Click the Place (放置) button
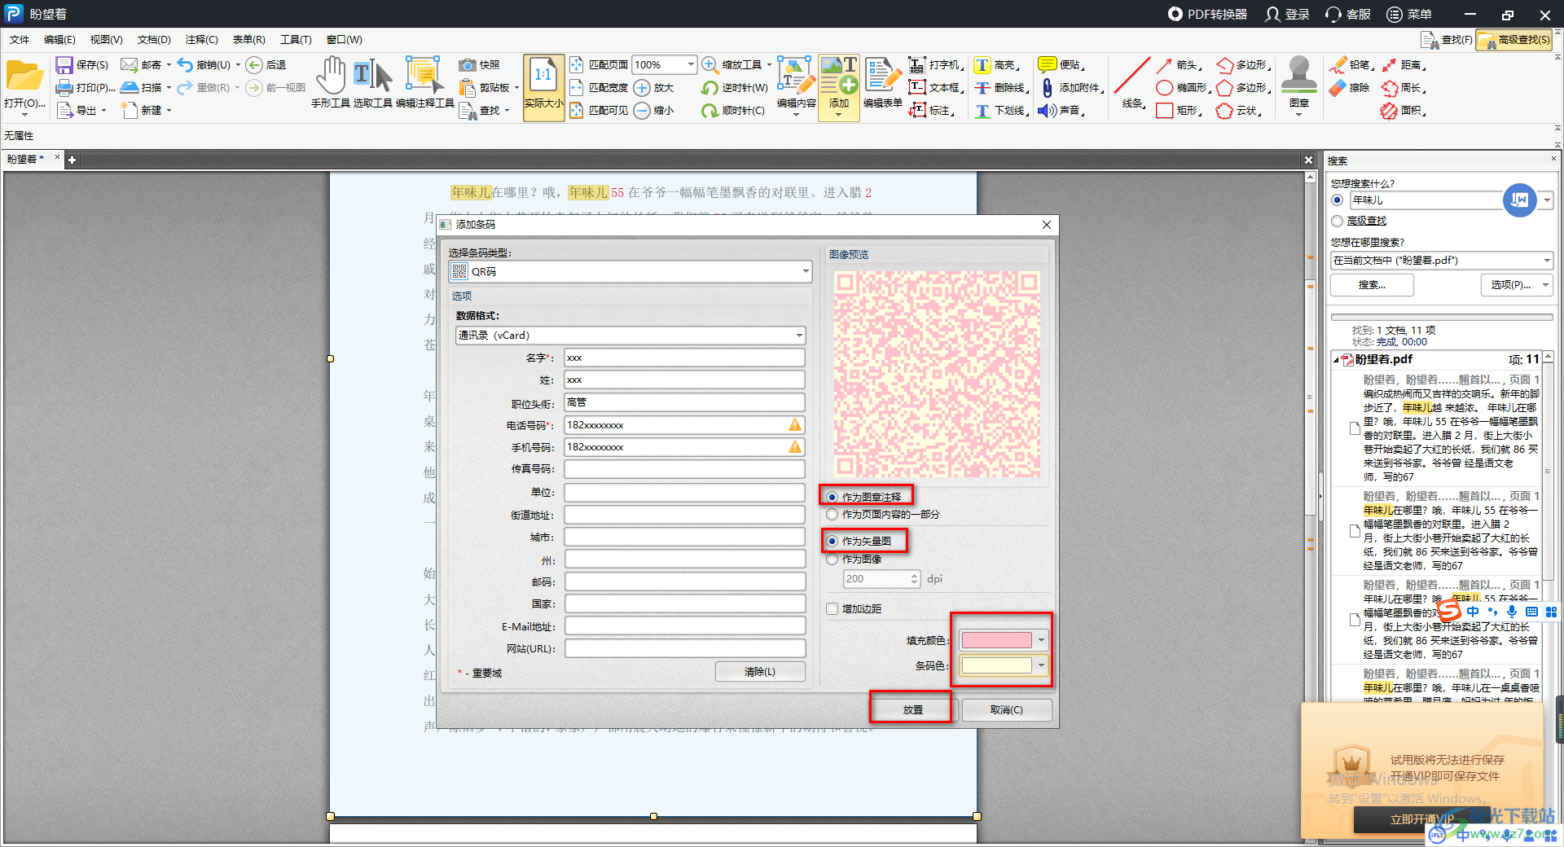Screen dimensions: 1564x847 [x=912, y=710]
